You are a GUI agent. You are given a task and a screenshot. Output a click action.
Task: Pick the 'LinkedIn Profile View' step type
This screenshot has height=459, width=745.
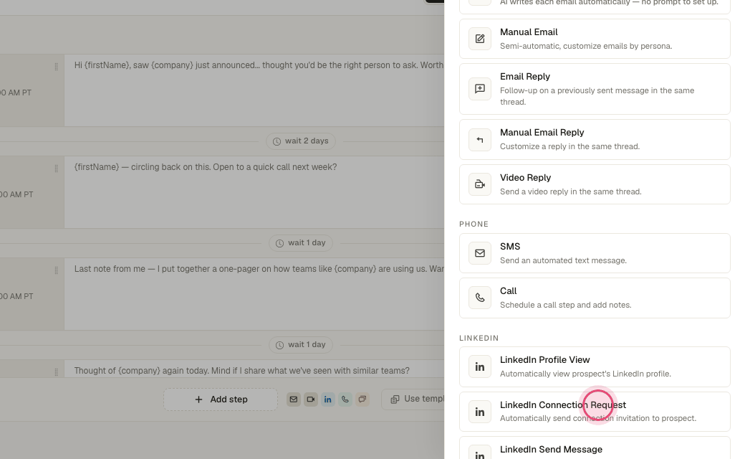click(x=595, y=366)
